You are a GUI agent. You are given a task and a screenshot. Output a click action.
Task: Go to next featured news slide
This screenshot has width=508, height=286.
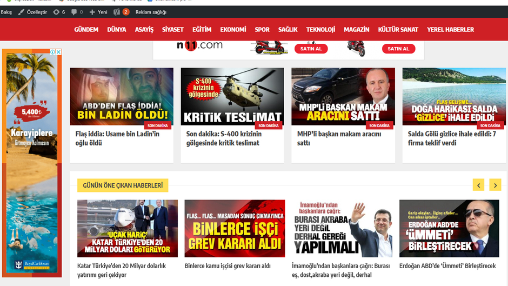point(496,185)
